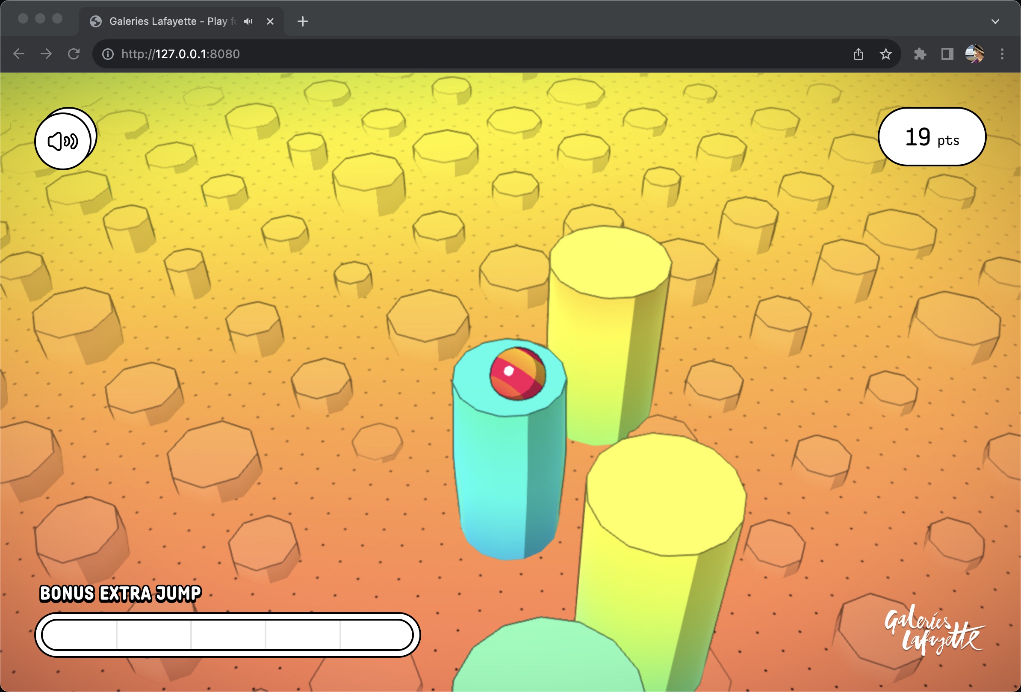
Task: Click the share page icon
Action: pos(858,54)
